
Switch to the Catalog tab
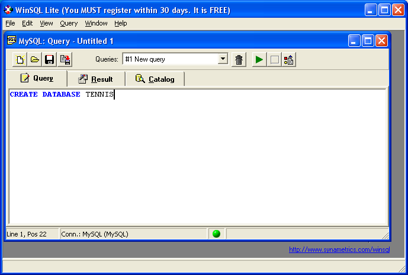click(155, 79)
